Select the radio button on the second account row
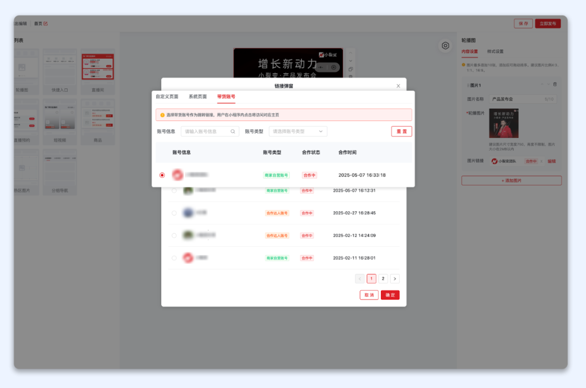 (174, 190)
